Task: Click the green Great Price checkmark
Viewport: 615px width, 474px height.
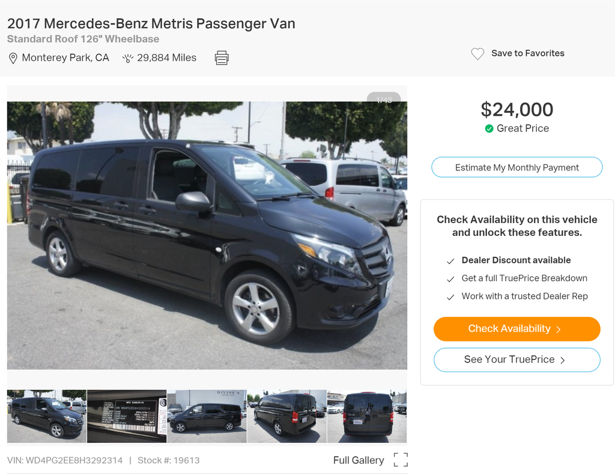Action: click(489, 128)
